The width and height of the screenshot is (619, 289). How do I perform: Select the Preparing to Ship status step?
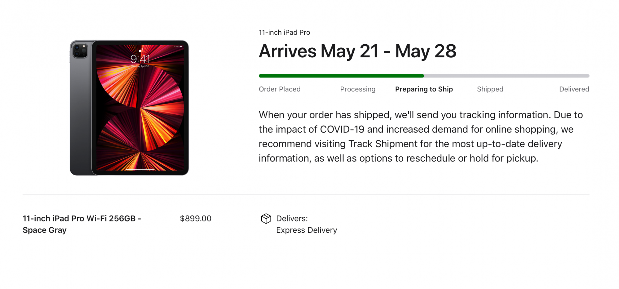(x=424, y=89)
